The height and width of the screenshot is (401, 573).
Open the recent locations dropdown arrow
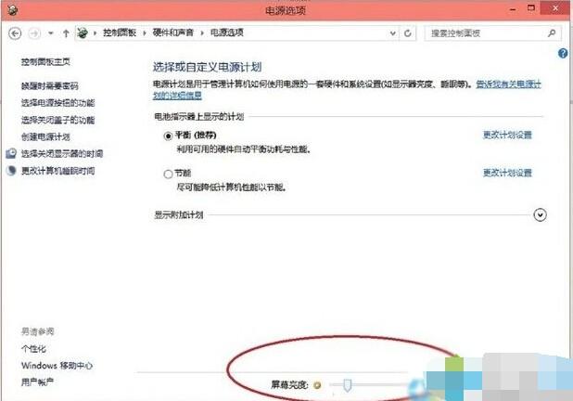click(x=50, y=32)
